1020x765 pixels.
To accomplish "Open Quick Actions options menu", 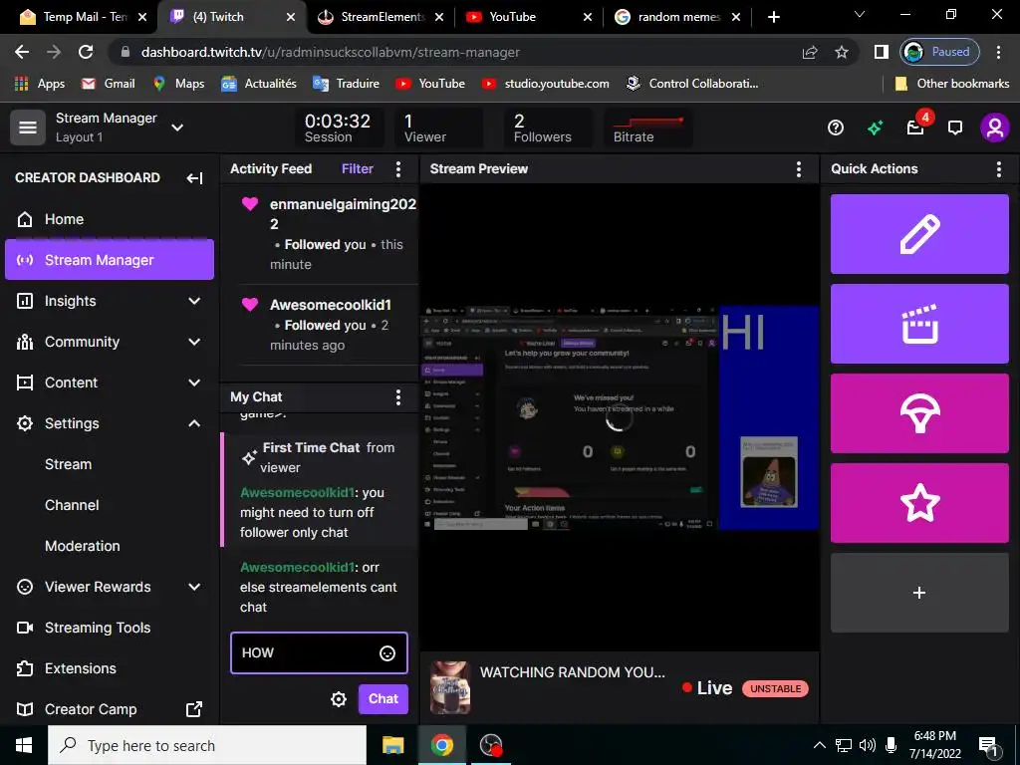I will (x=998, y=169).
